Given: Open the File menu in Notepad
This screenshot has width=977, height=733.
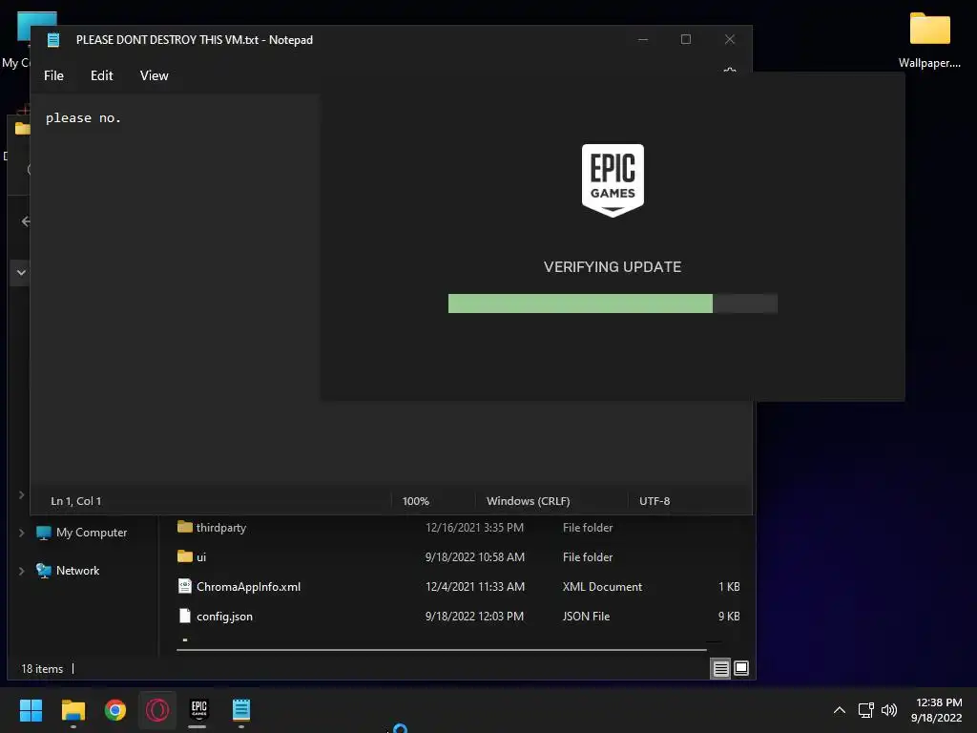Looking at the screenshot, I should coord(53,75).
